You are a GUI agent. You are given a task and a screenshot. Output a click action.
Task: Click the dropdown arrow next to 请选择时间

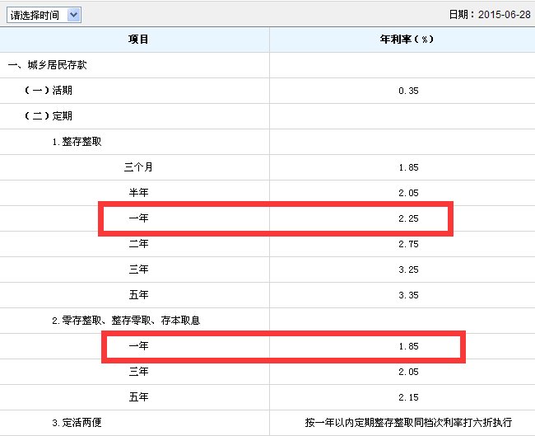74,15
